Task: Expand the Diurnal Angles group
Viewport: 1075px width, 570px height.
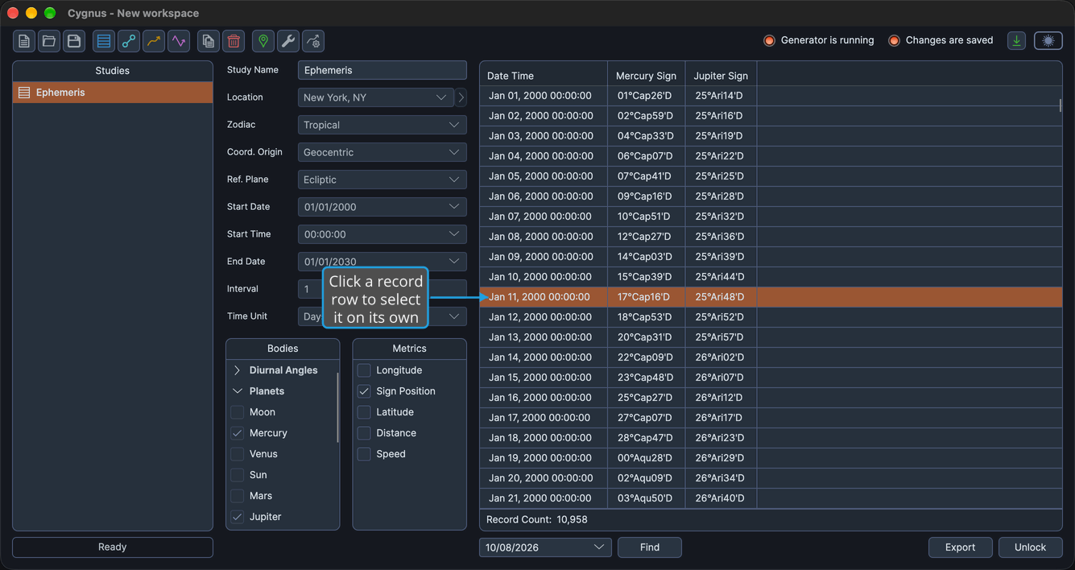Action: coord(238,370)
